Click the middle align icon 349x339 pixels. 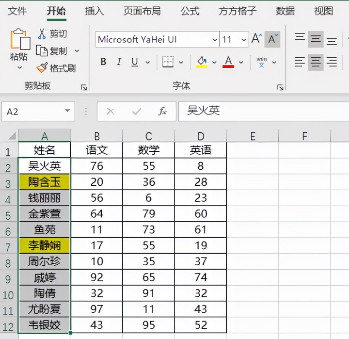(316, 39)
